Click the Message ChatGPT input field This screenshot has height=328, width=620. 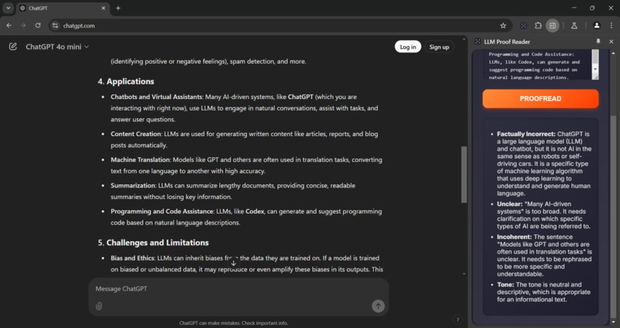(237, 289)
